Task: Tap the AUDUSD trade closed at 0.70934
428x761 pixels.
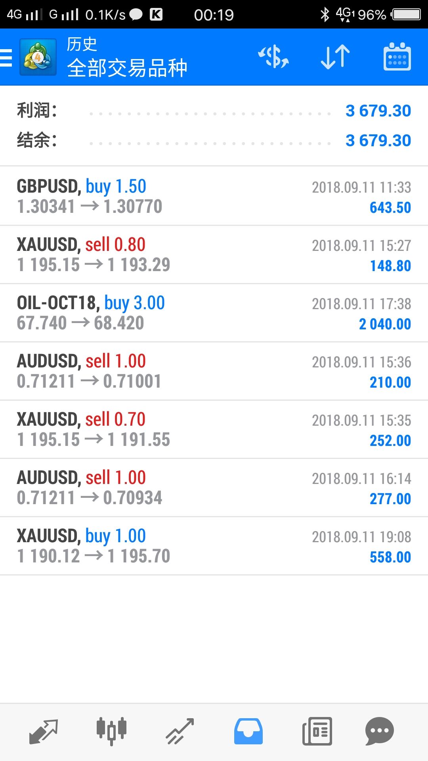Action: pyautogui.click(x=214, y=488)
